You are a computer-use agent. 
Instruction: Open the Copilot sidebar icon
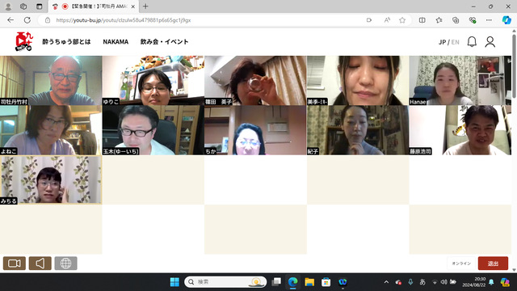pos(506,20)
